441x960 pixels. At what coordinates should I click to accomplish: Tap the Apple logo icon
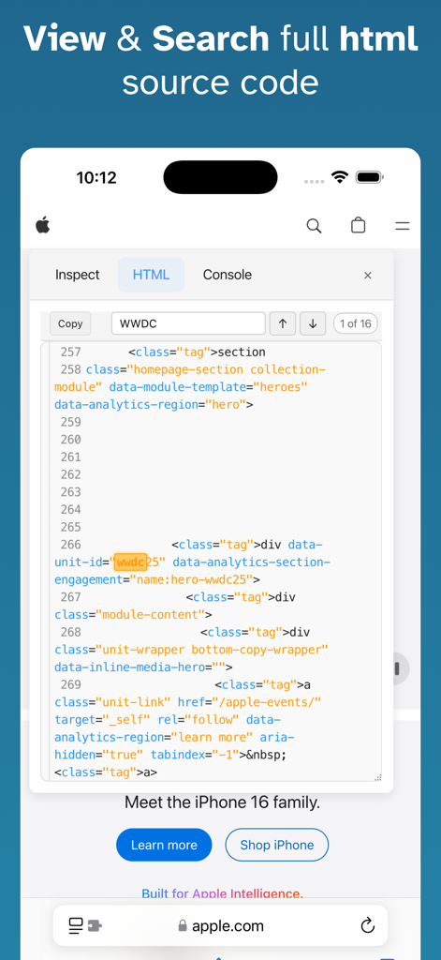[43, 225]
